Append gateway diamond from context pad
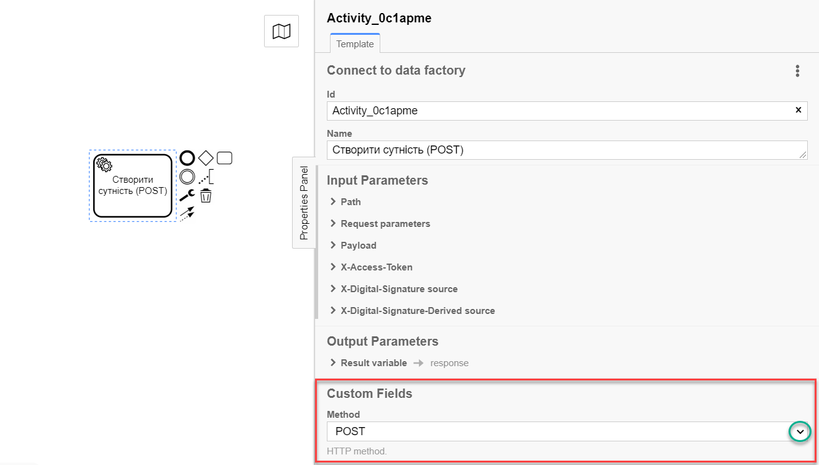The image size is (819, 465). (x=206, y=158)
